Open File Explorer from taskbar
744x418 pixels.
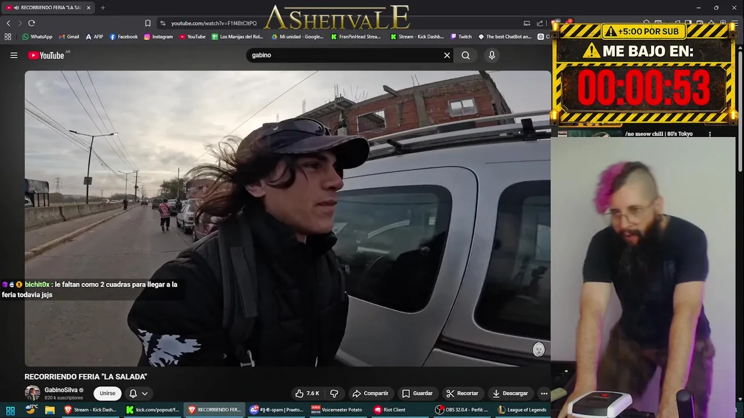50,410
